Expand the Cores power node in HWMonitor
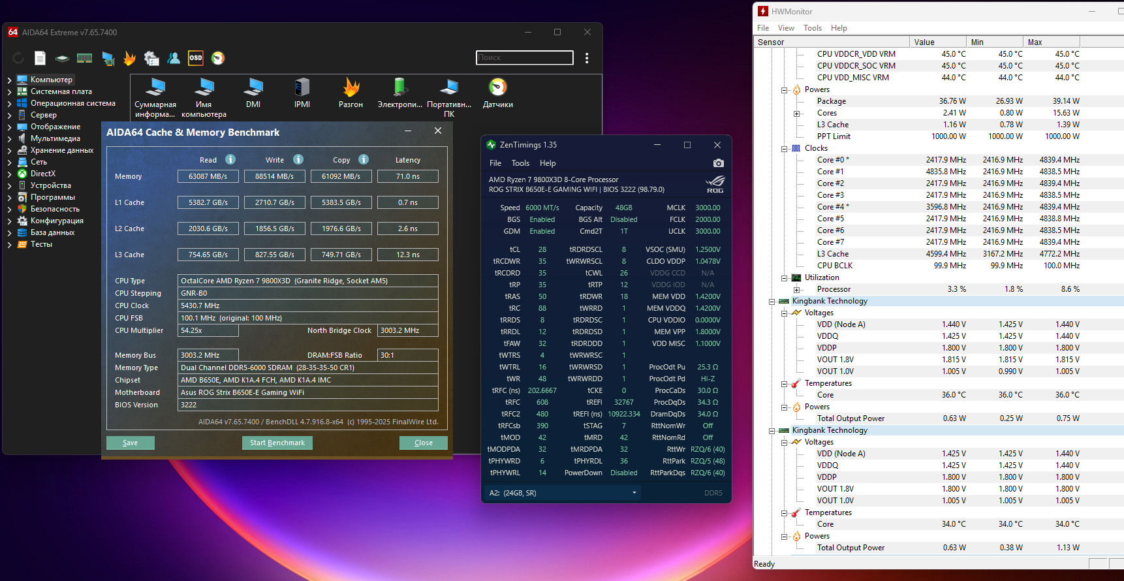Viewport: 1124px width, 581px height. 796,114
